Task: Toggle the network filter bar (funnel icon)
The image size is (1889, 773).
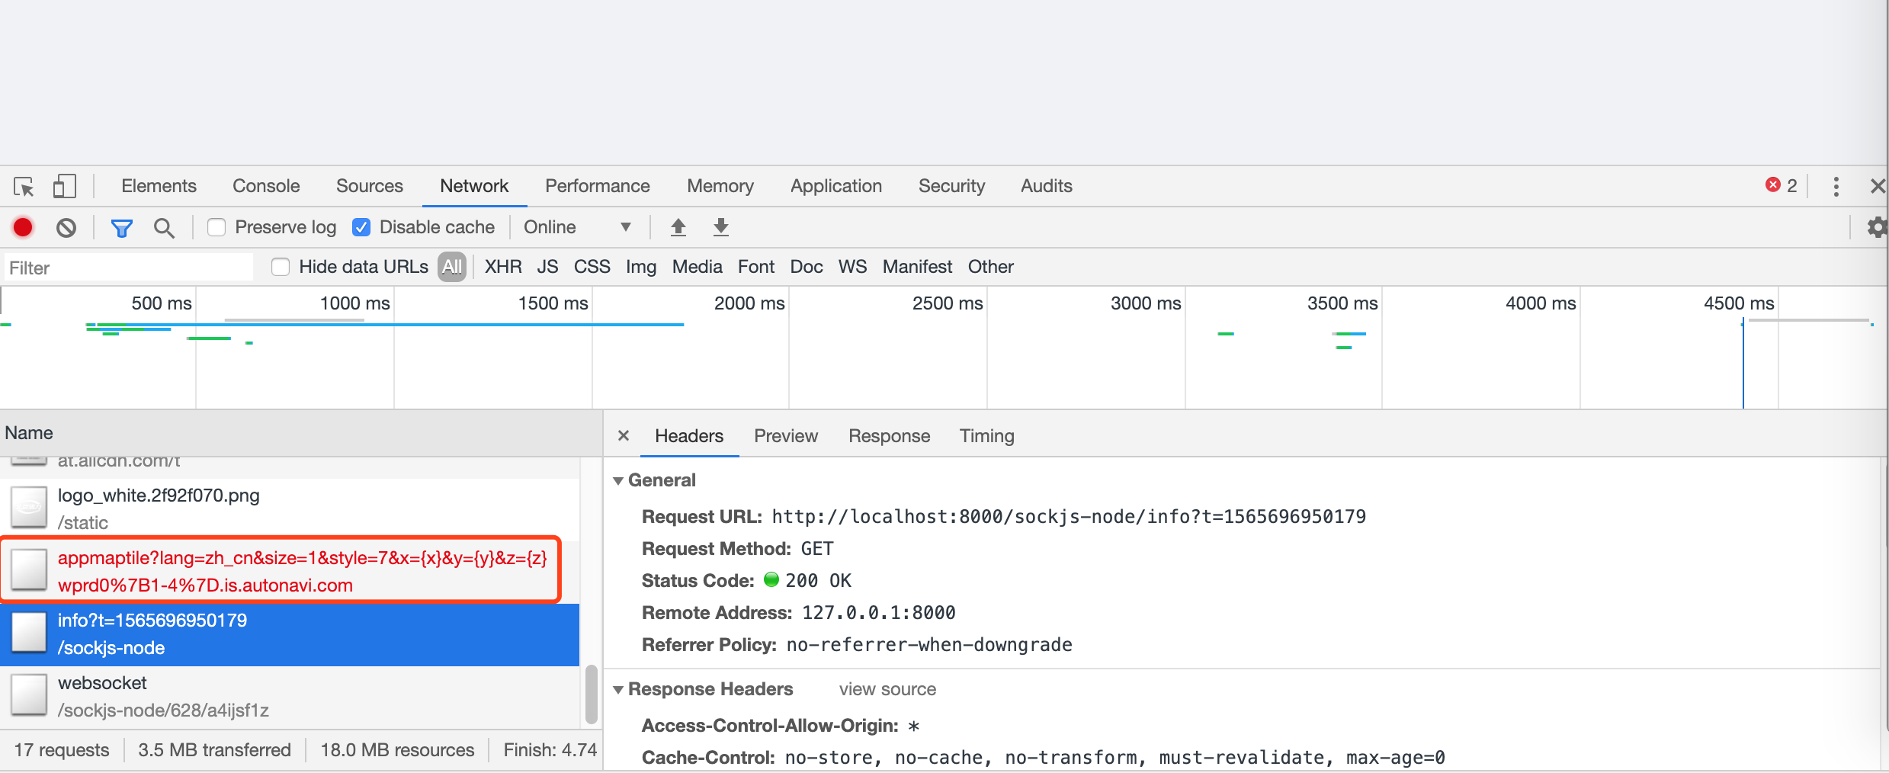Action: (x=121, y=227)
